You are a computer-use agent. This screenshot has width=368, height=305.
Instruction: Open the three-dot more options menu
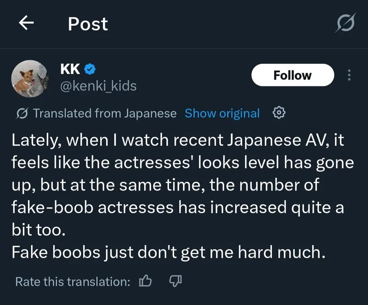coord(348,75)
